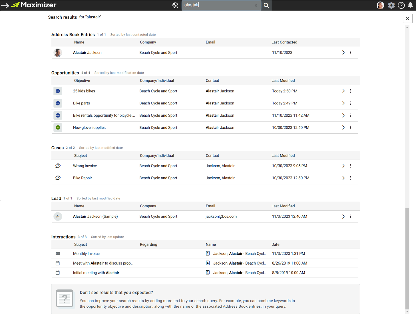Open the notifications bell
This screenshot has height=319, width=416.
[x=410, y=5]
